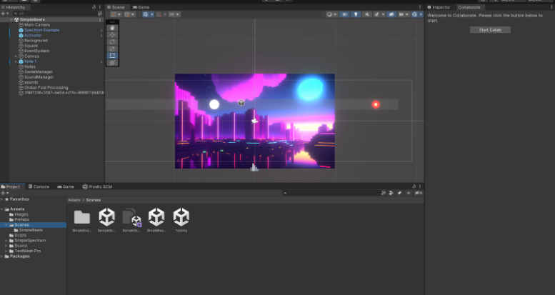555x295 pixels.
Task: Open the Plastic SCM tab
Action: point(97,186)
